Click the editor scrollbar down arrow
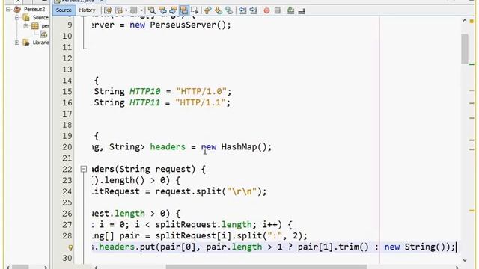The height and width of the screenshot is (269, 479). [x=465, y=260]
